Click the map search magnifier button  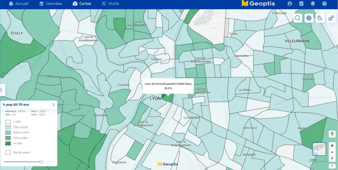pyautogui.click(x=298, y=18)
